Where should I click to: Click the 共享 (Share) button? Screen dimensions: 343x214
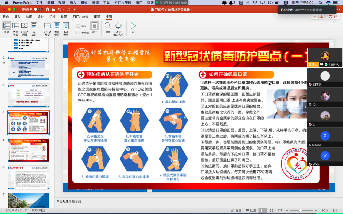[317, 17]
